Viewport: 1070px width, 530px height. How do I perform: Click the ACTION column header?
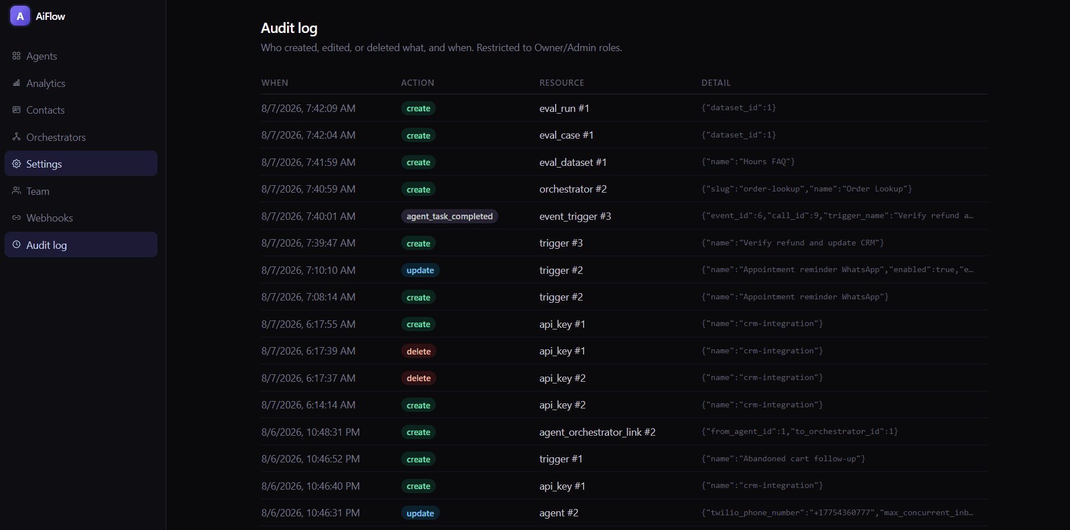click(x=418, y=83)
